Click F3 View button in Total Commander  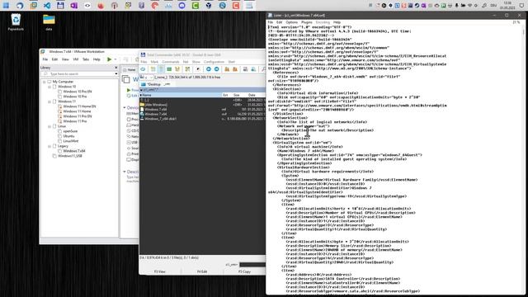(x=160, y=271)
